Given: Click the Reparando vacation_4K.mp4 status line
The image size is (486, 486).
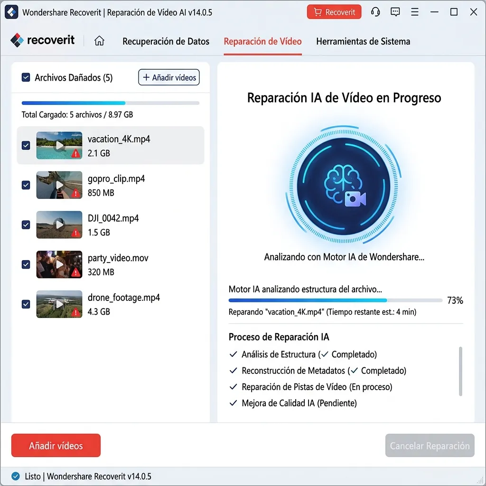Looking at the screenshot, I should pos(322,312).
